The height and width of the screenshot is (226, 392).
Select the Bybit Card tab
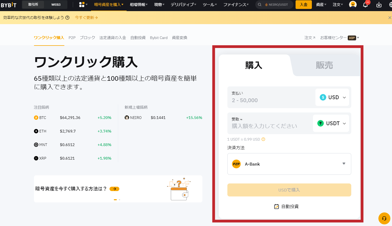tap(159, 38)
